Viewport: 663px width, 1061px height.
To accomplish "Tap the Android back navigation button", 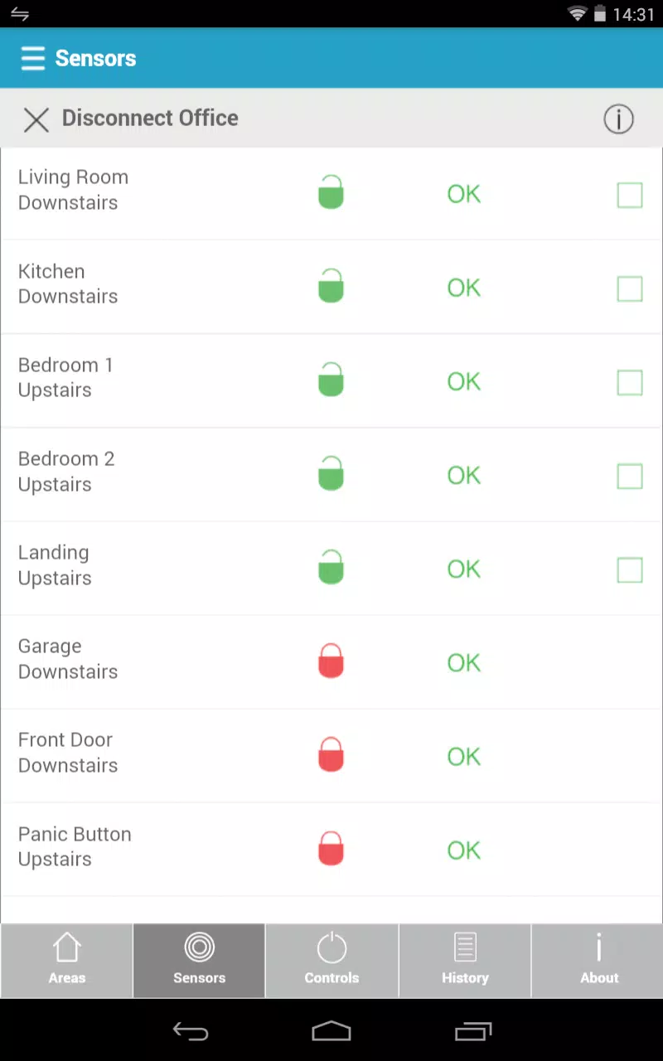I will click(x=191, y=1031).
